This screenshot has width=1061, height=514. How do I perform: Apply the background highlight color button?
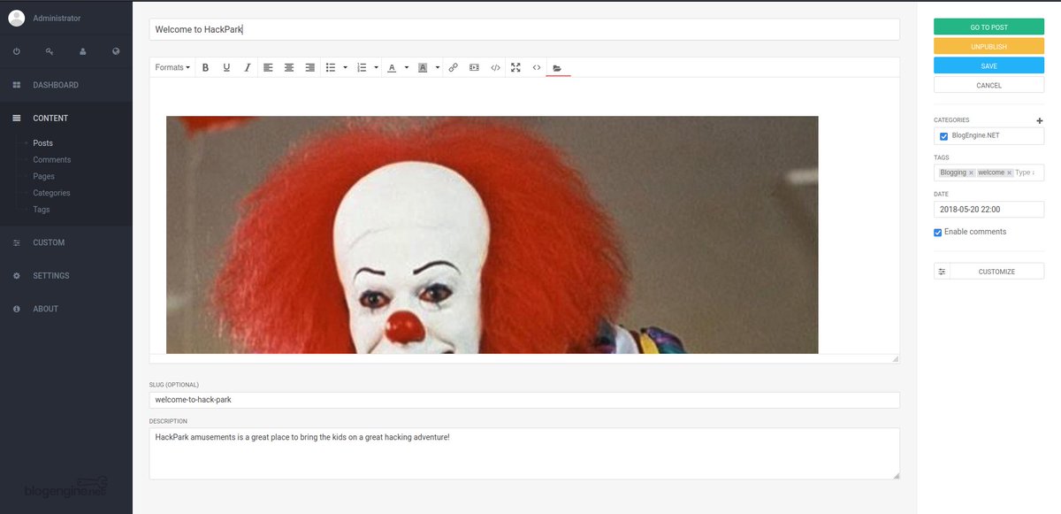coord(423,67)
